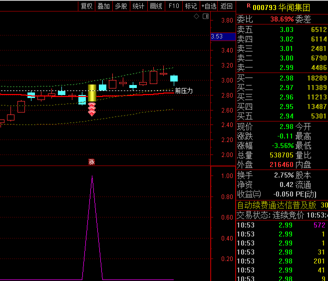Open the 标记 mark menu

[191, 6]
